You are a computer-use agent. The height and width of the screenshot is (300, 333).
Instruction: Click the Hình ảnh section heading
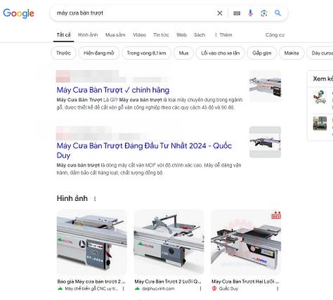72,199
